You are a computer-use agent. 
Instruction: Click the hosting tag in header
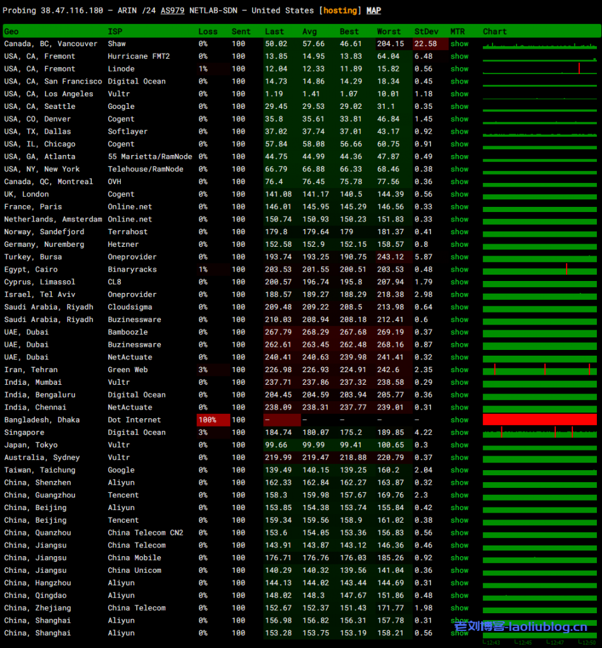click(340, 11)
